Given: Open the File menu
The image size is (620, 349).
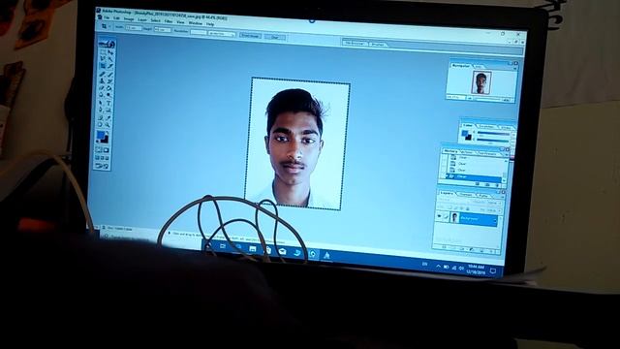Looking at the screenshot, I should [x=107, y=17].
